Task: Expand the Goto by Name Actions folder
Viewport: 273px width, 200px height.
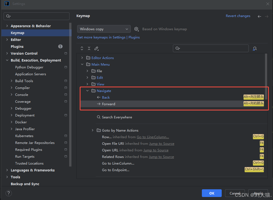Action: (x=93, y=130)
